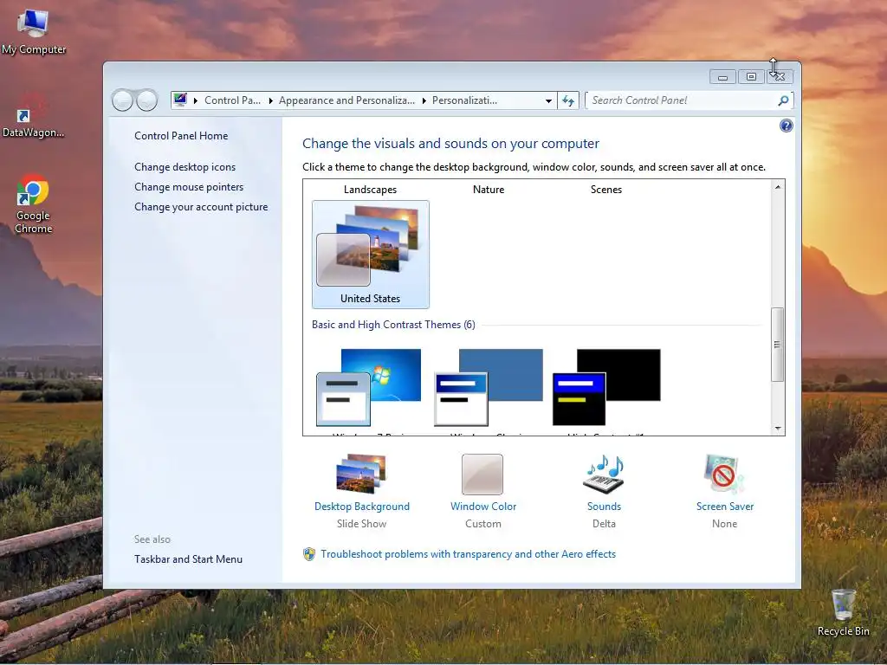Screen dimensions: 887x665
Task: Expand the arrow before Control Panel breadcrumb
Action: pos(196,100)
